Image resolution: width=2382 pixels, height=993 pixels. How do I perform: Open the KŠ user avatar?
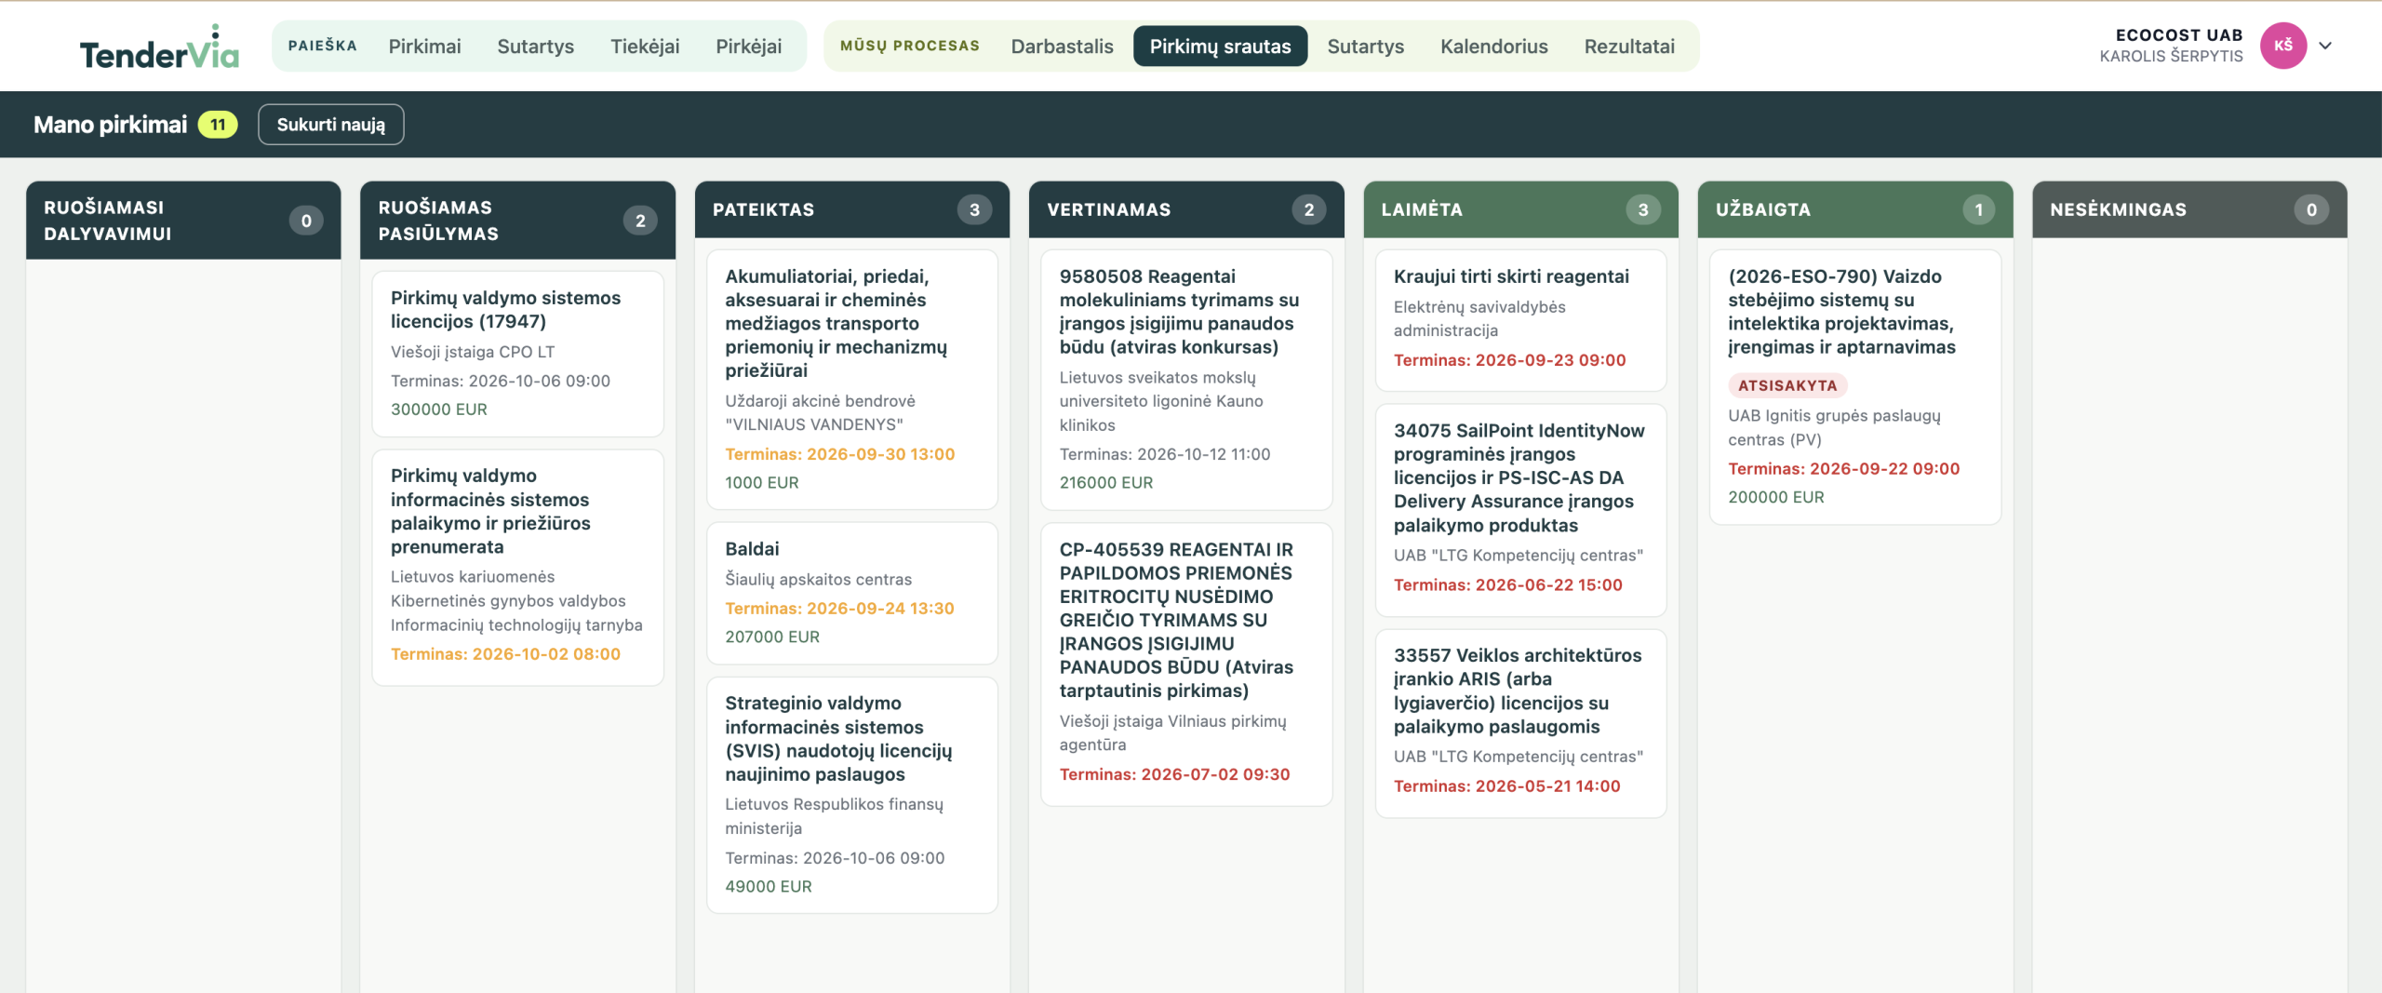coord(2282,46)
